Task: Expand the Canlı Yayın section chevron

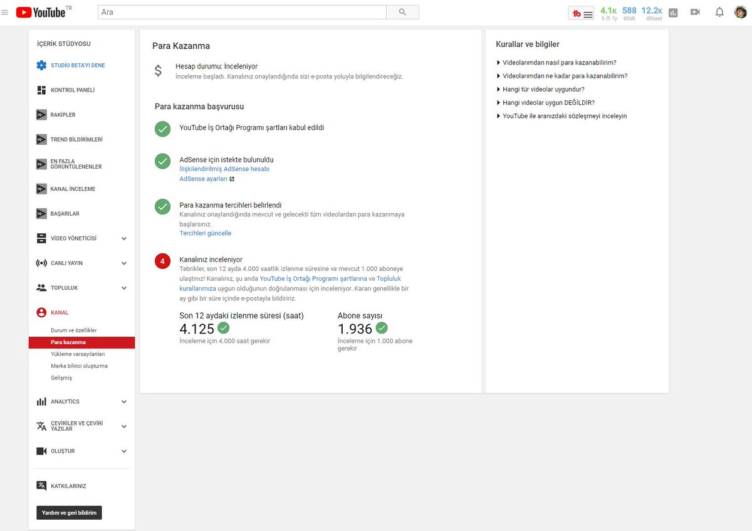Action: [124, 263]
